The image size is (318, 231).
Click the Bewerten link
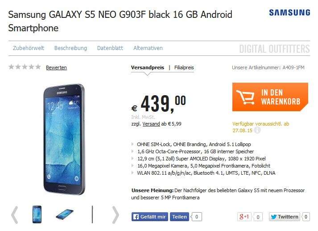[56, 67]
